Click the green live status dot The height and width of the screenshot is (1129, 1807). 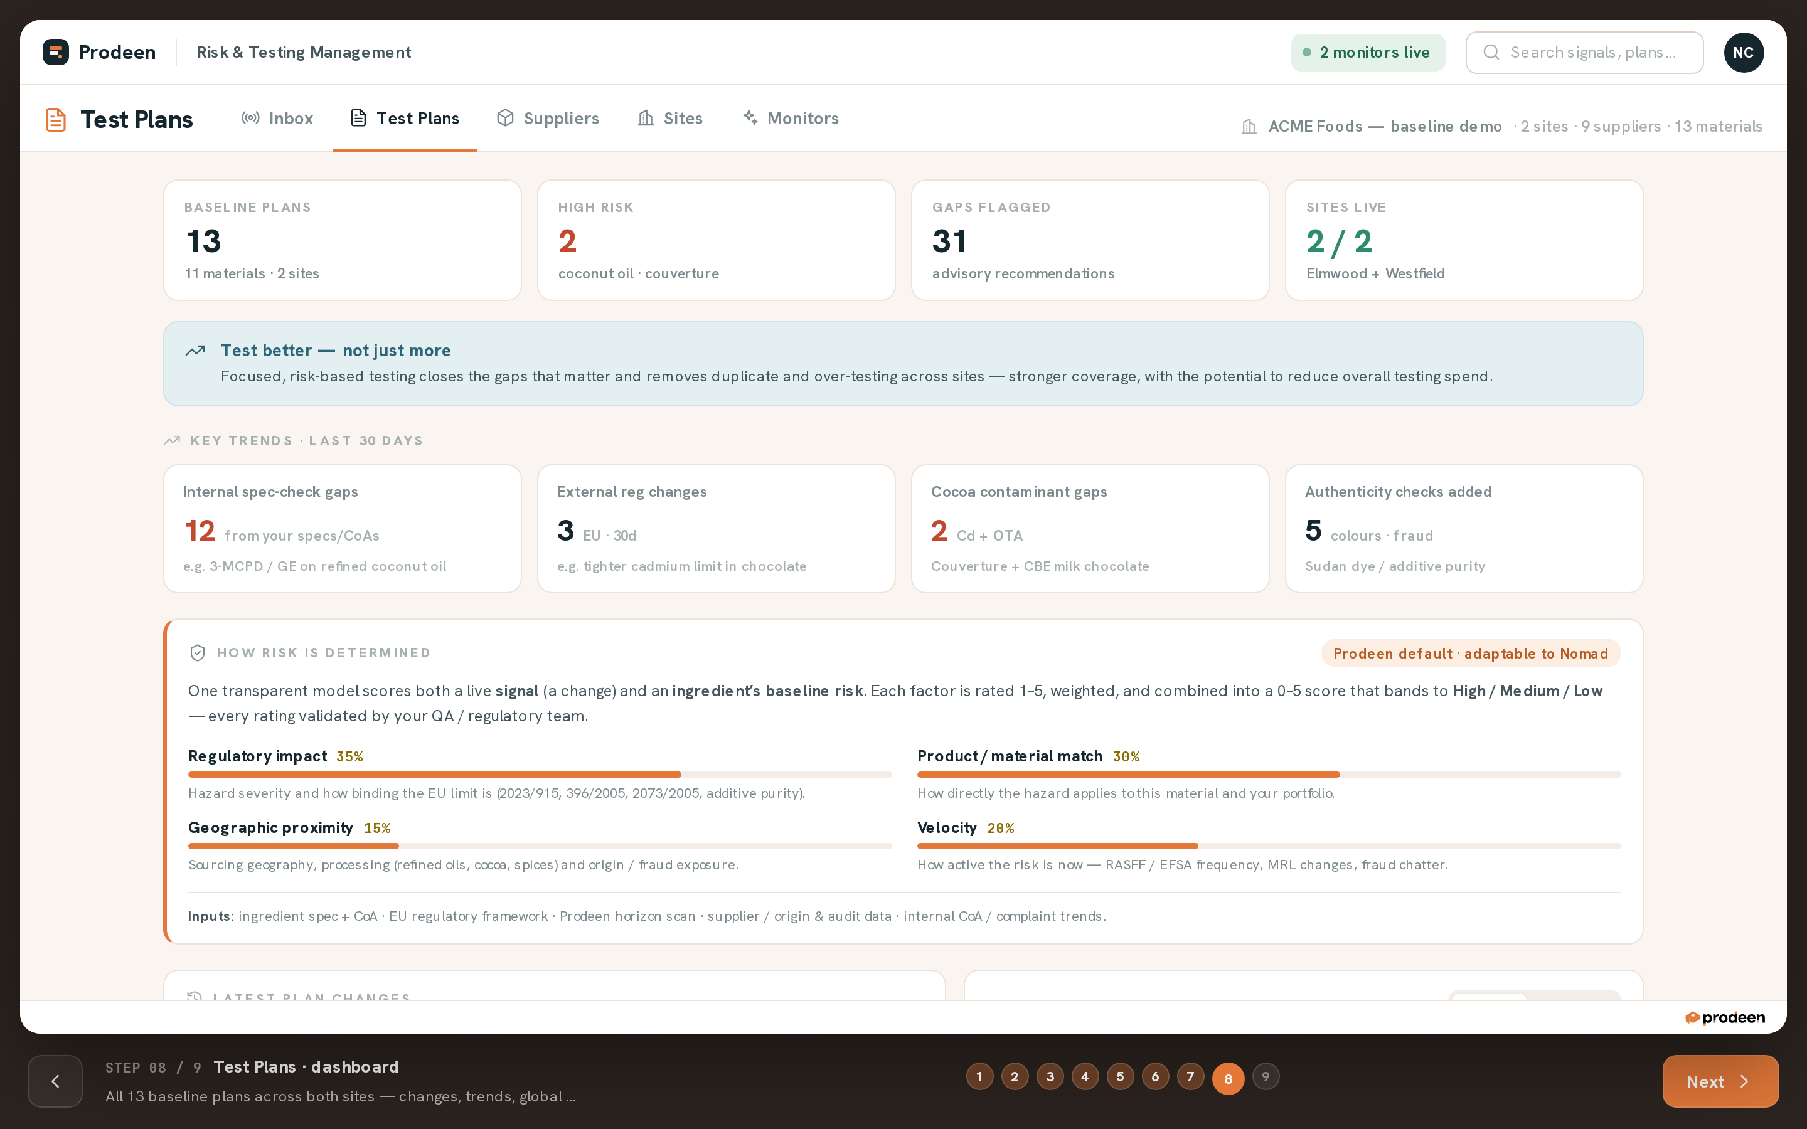pyautogui.click(x=1307, y=52)
